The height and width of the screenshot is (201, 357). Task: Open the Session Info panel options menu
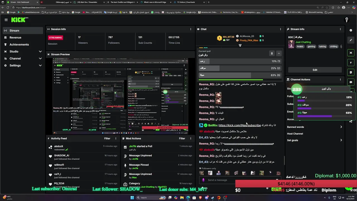click(x=191, y=29)
